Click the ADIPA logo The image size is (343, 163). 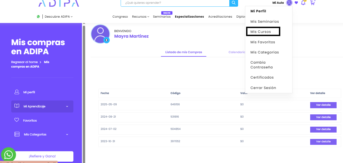[x=59, y=3]
